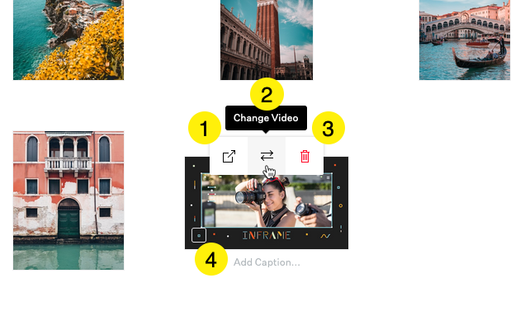The height and width of the screenshot is (330, 520).
Task: Select the red brick bell tower photo
Action: tap(267, 40)
